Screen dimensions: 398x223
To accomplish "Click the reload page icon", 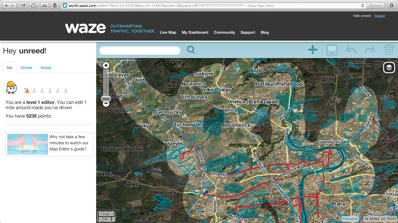I will [x=363, y=6].
